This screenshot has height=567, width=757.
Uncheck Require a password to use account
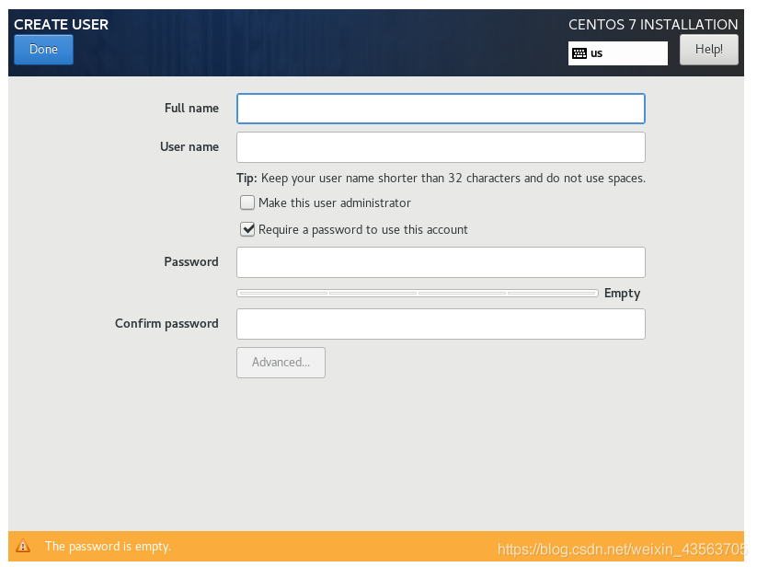[x=247, y=229]
